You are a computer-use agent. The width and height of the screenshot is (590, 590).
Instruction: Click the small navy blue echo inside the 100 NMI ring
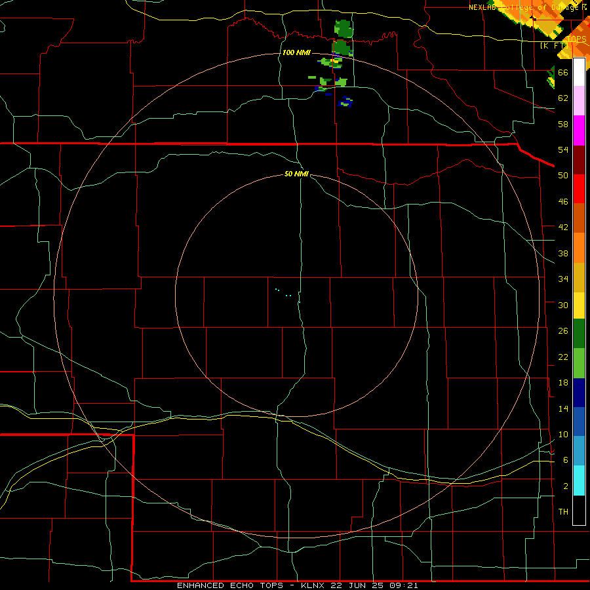tap(345, 102)
